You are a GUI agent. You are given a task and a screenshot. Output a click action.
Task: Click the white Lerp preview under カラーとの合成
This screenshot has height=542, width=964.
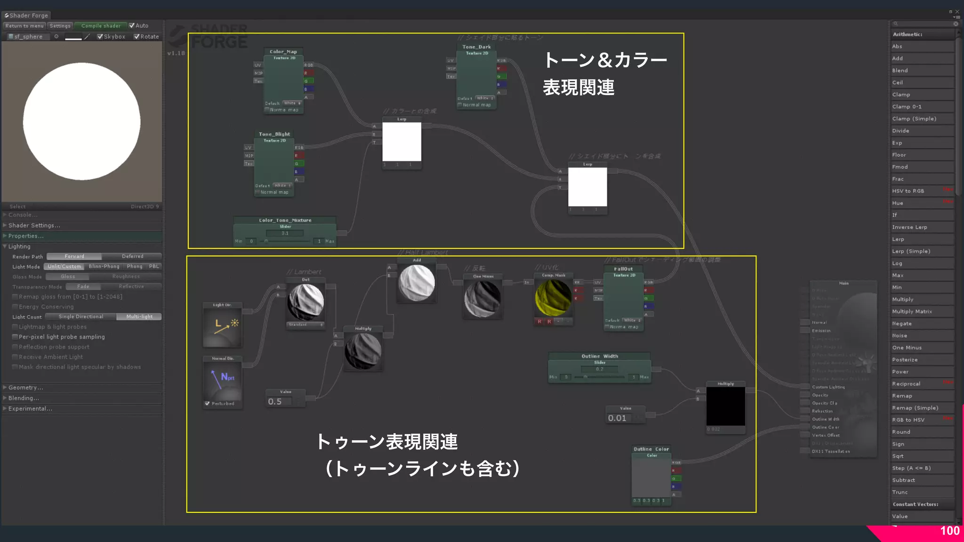coord(402,142)
